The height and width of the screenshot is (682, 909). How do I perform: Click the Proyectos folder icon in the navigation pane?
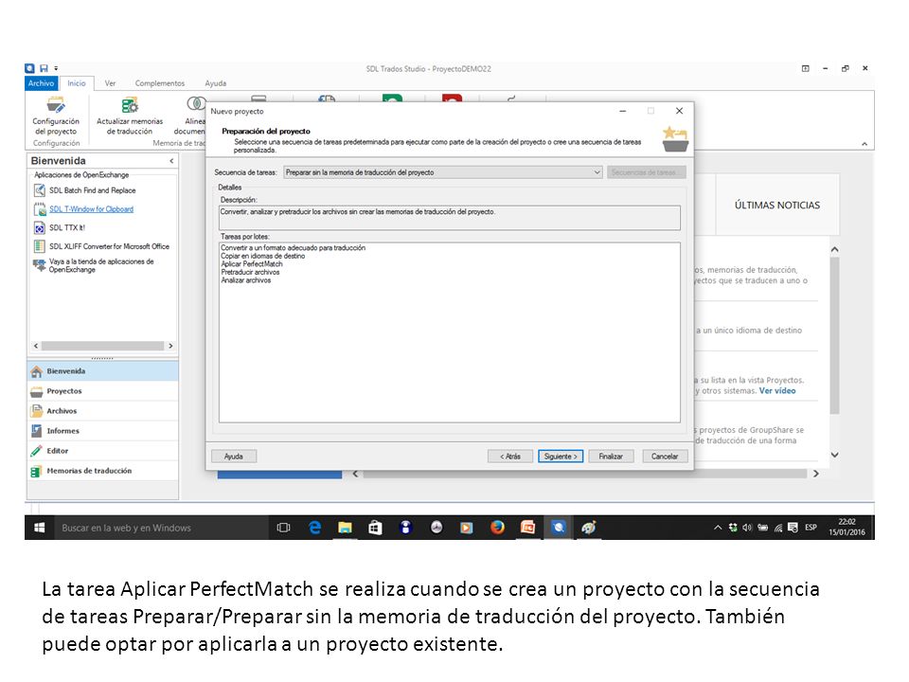37,391
